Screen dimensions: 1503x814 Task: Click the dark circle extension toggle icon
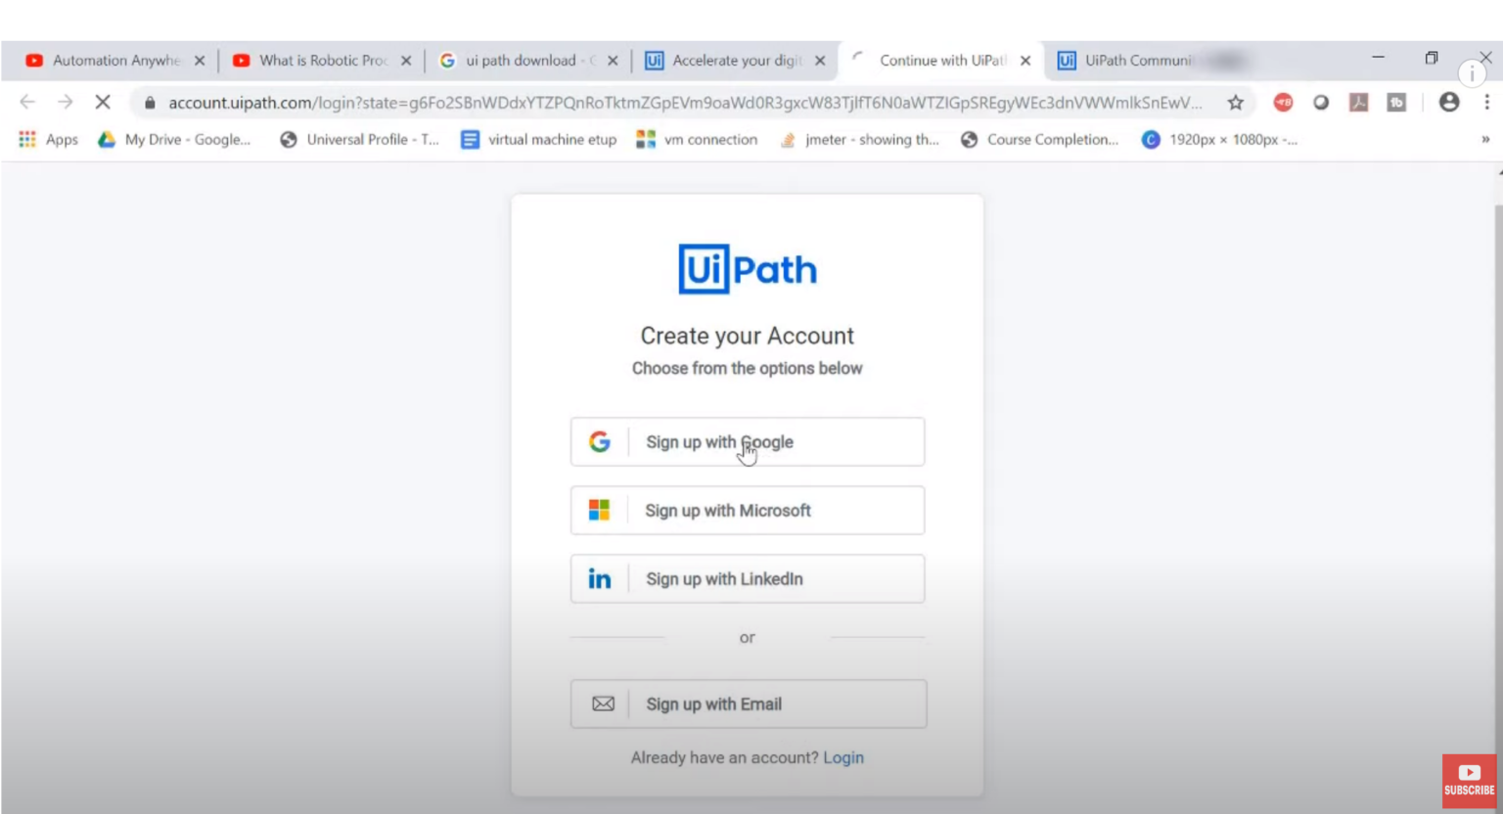[1321, 102]
